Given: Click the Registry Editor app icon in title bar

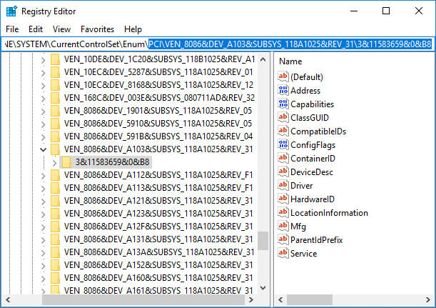Looking at the screenshot, I should point(11,11).
